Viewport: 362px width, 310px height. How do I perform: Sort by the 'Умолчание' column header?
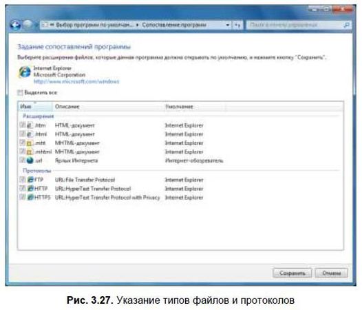pos(195,107)
